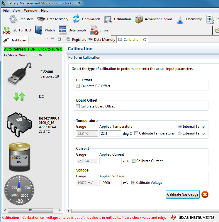The image size is (219, 222).
Task: Check the Calibrate Current box
Action: 133,161
